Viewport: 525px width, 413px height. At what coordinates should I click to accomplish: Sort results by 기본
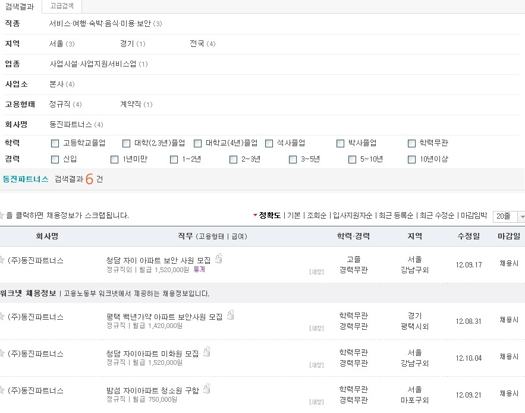click(294, 215)
